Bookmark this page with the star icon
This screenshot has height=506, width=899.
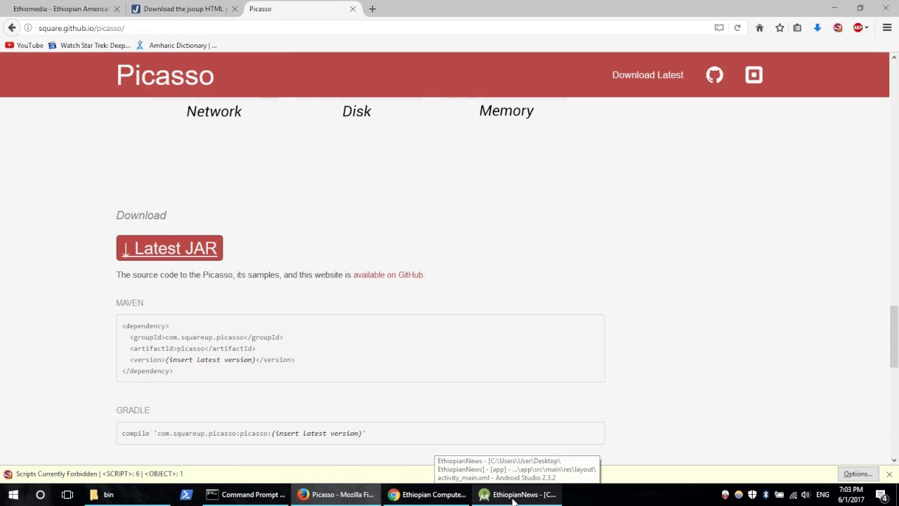[780, 28]
